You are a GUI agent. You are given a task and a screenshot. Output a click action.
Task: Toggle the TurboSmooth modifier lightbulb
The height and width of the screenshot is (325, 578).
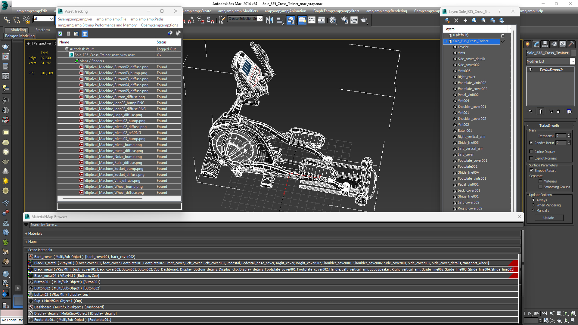tap(530, 70)
